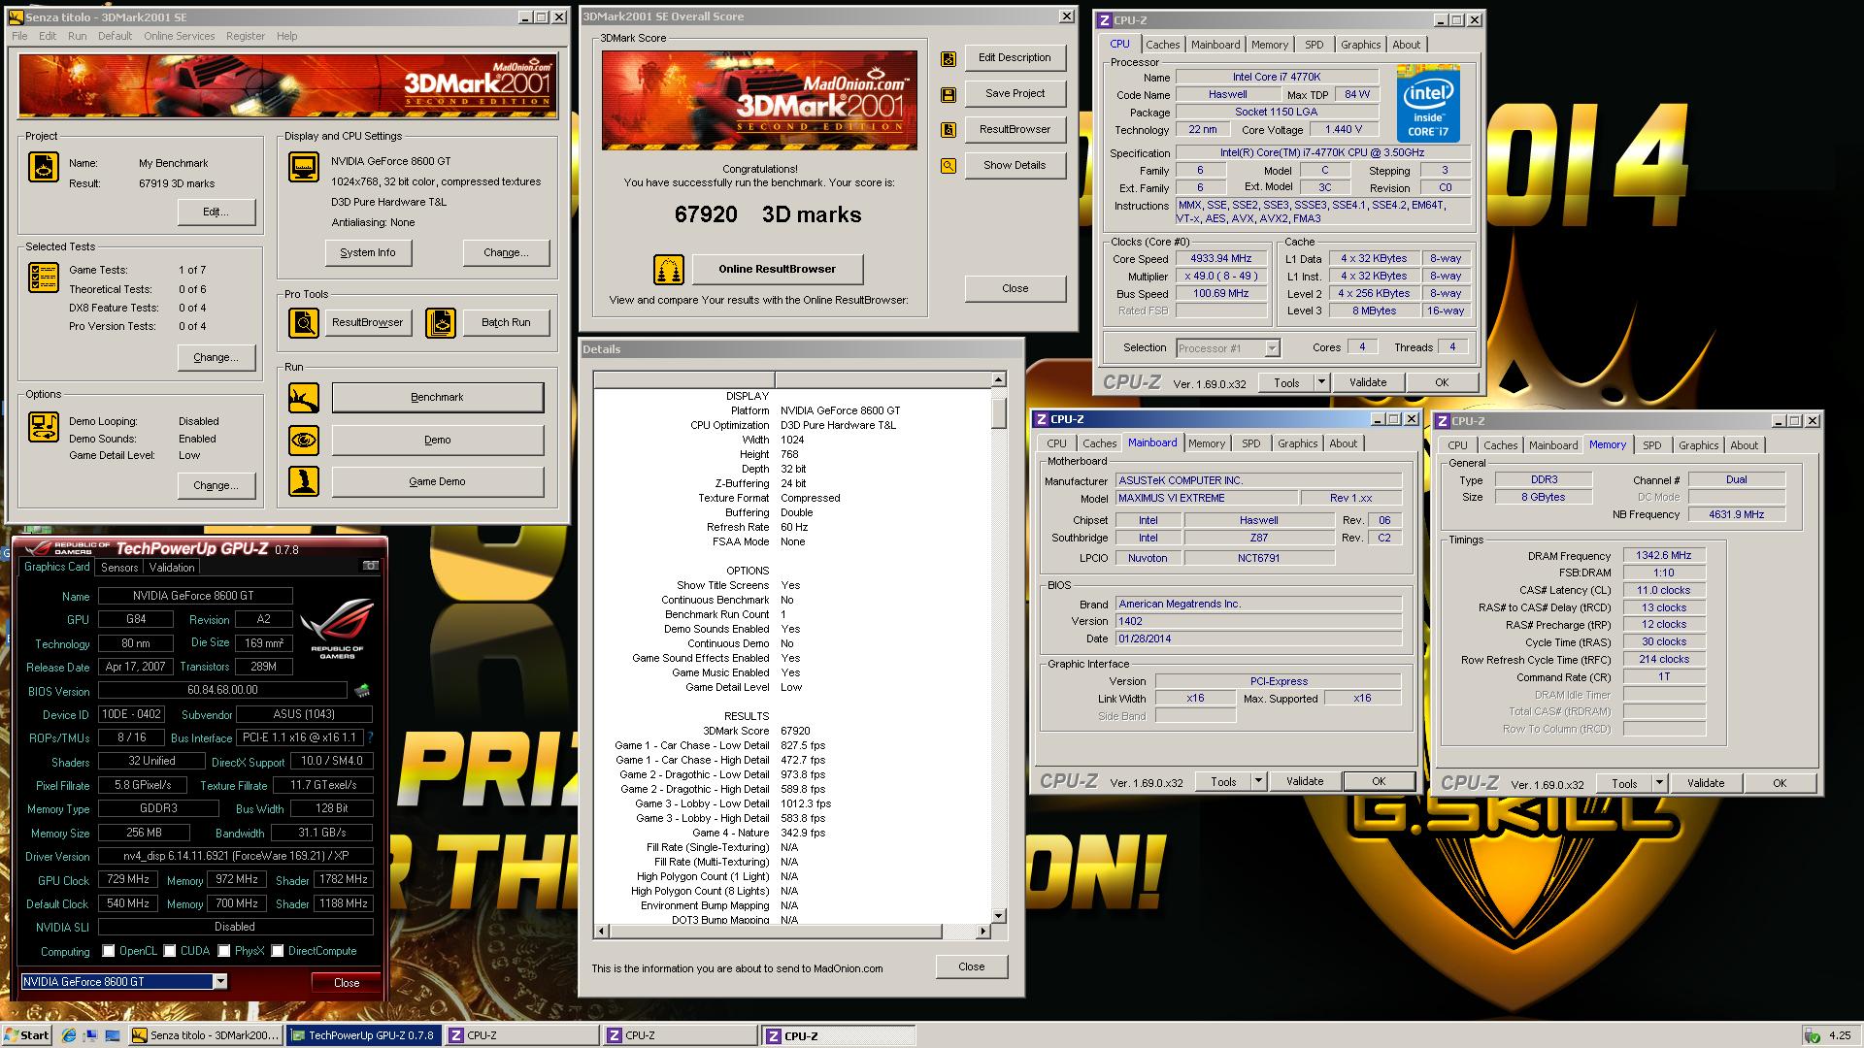Select Graphics tab in CPU-Z Memory window

point(1699,445)
